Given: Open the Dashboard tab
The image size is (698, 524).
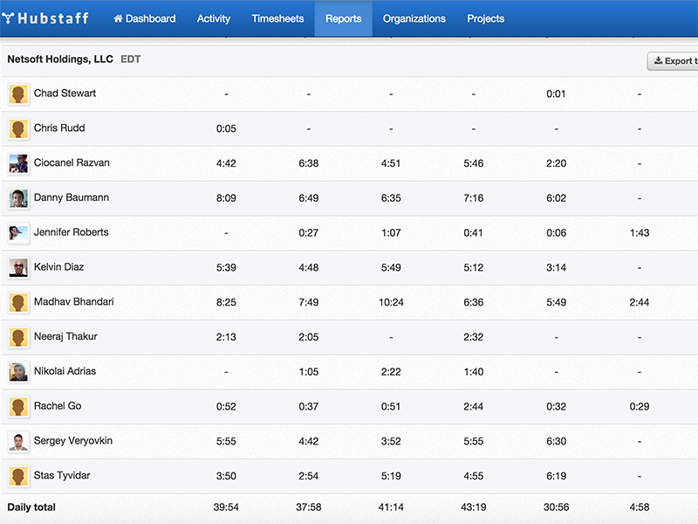Looking at the screenshot, I should 144,18.
